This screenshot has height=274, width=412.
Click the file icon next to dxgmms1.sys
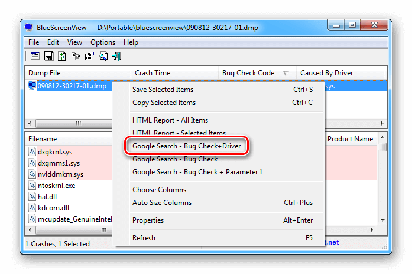coord(32,163)
